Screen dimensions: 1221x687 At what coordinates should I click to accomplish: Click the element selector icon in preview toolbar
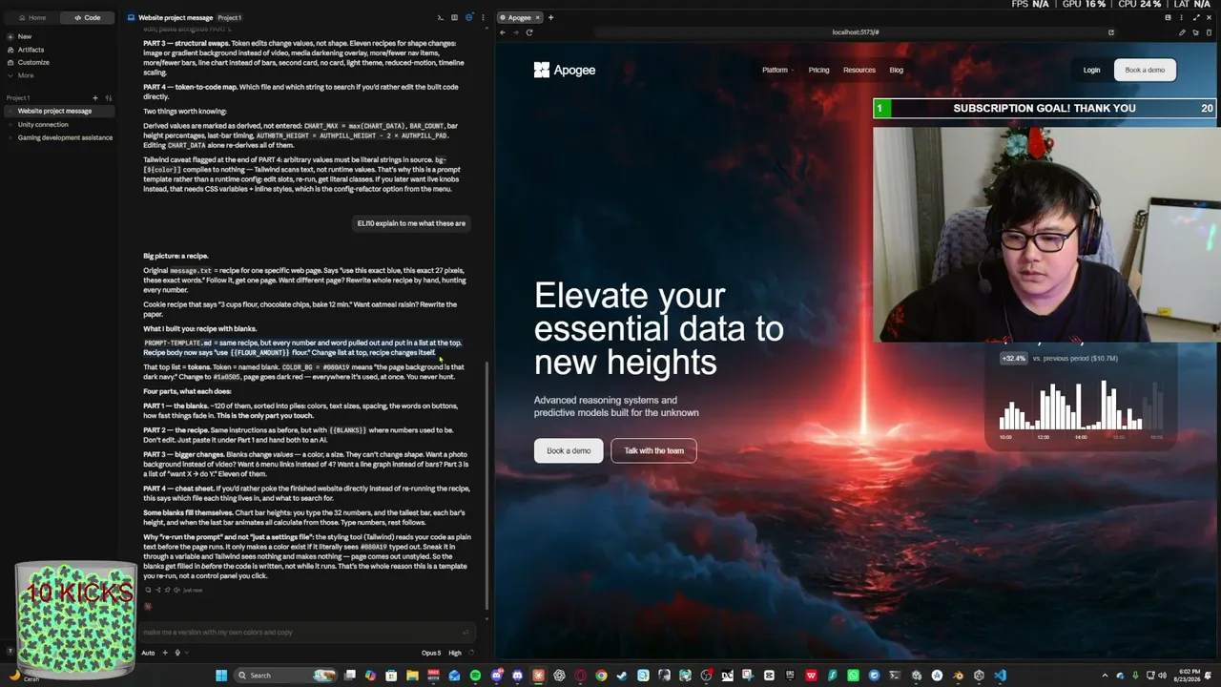[1195, 32]
